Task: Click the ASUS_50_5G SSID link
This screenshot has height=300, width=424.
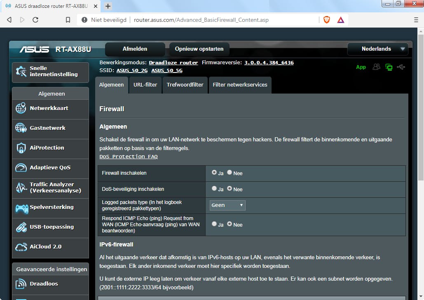Action: tap(167, 70)
